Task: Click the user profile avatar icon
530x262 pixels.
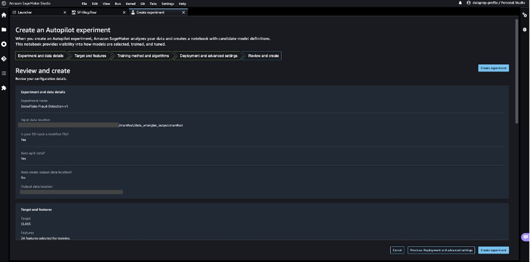Action: coord(468,2)
